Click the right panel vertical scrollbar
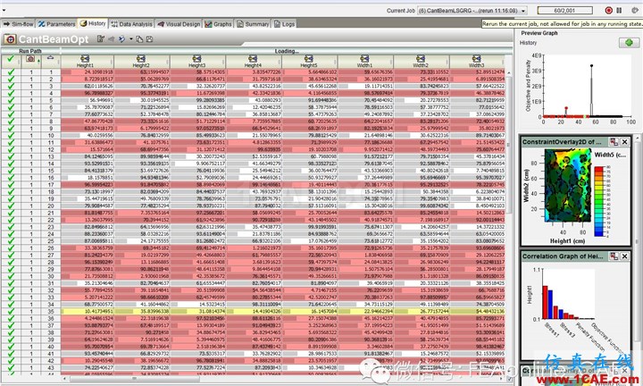 coord(637,242)
